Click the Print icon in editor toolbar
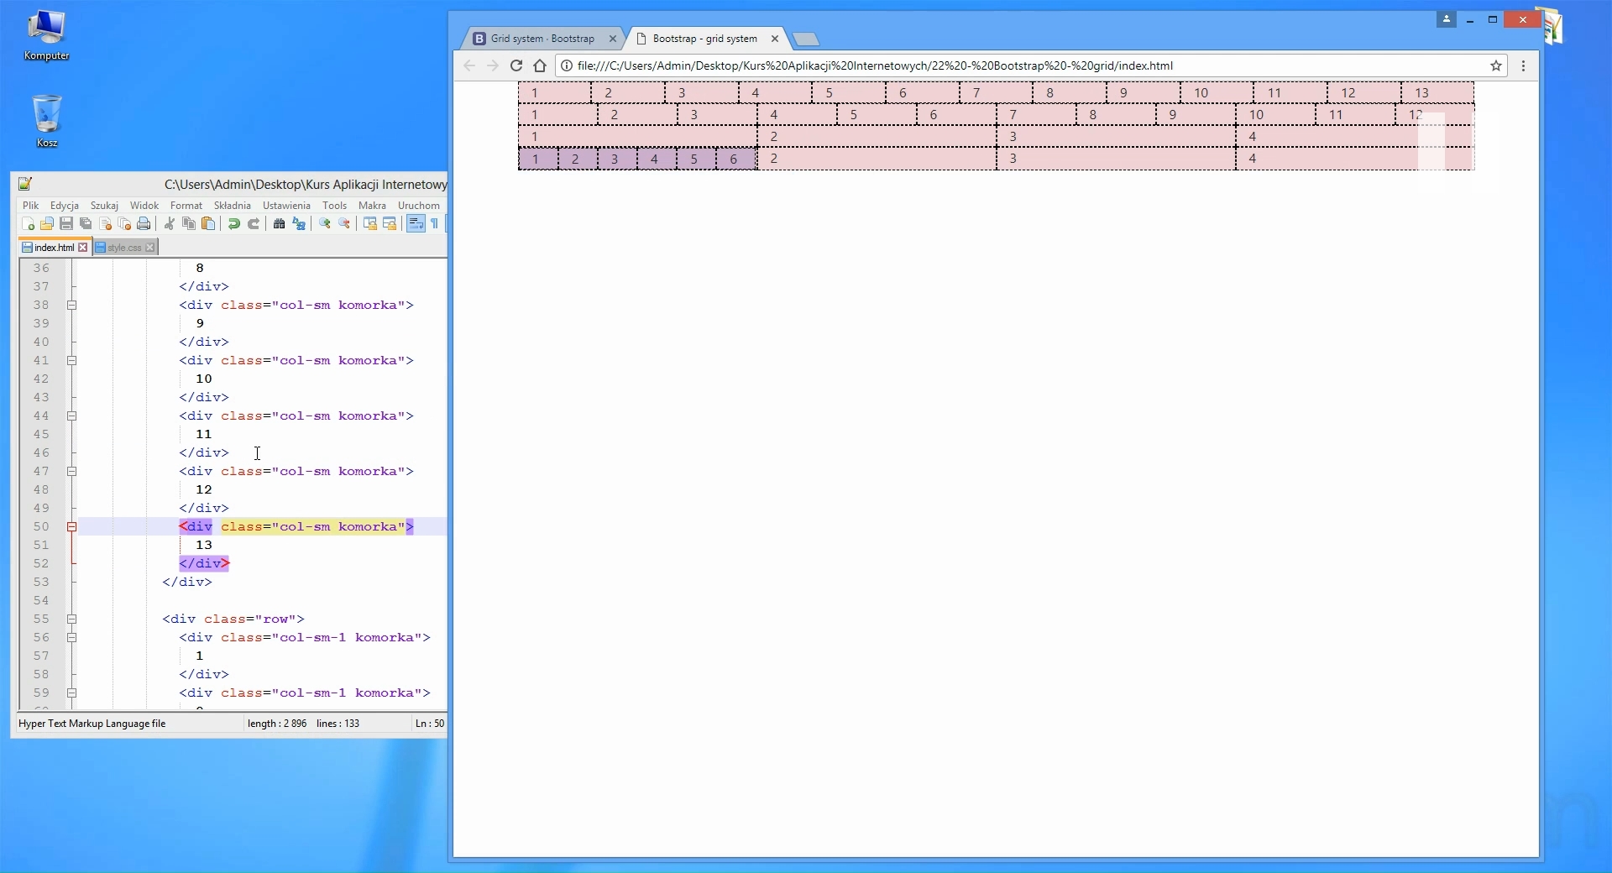The image size is (1612, 873). tap(144, 224)
